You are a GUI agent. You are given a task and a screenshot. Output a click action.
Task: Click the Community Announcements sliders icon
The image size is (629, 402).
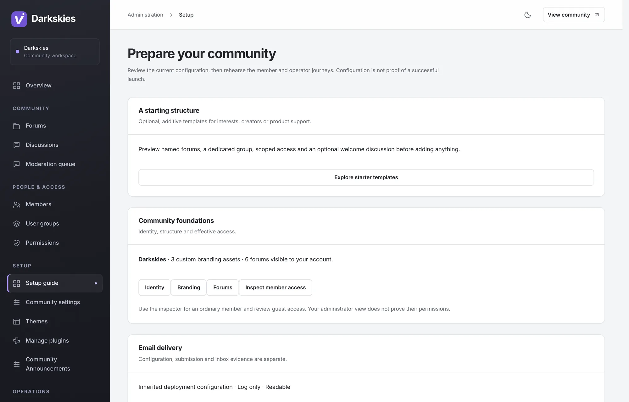pos(17,364)
